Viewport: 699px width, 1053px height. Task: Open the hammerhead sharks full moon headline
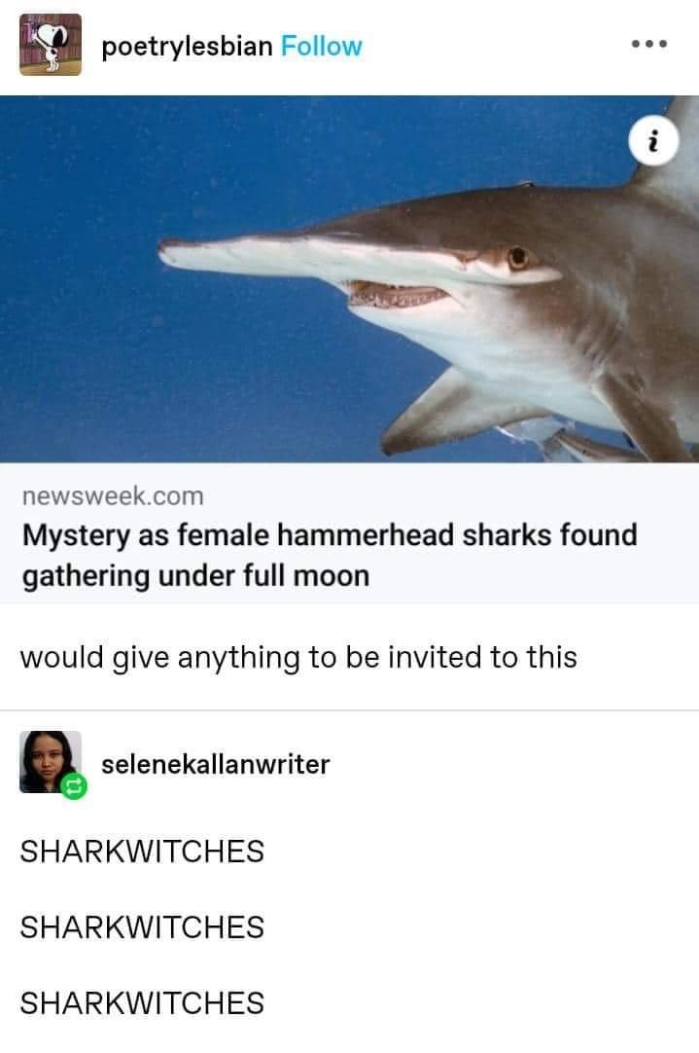(x=330, y=556)
